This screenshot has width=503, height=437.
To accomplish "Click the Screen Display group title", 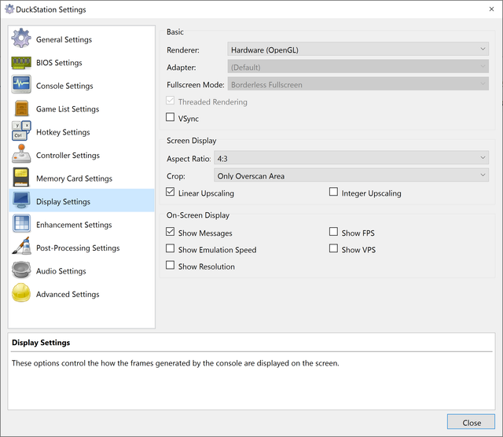I will click(192, 141).
